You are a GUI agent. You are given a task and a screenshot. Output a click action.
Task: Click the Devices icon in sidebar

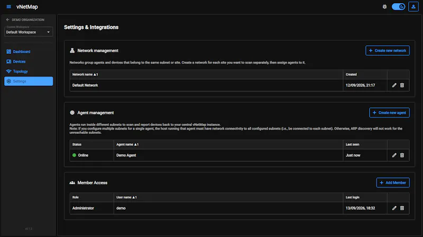(x=8, y=62)
